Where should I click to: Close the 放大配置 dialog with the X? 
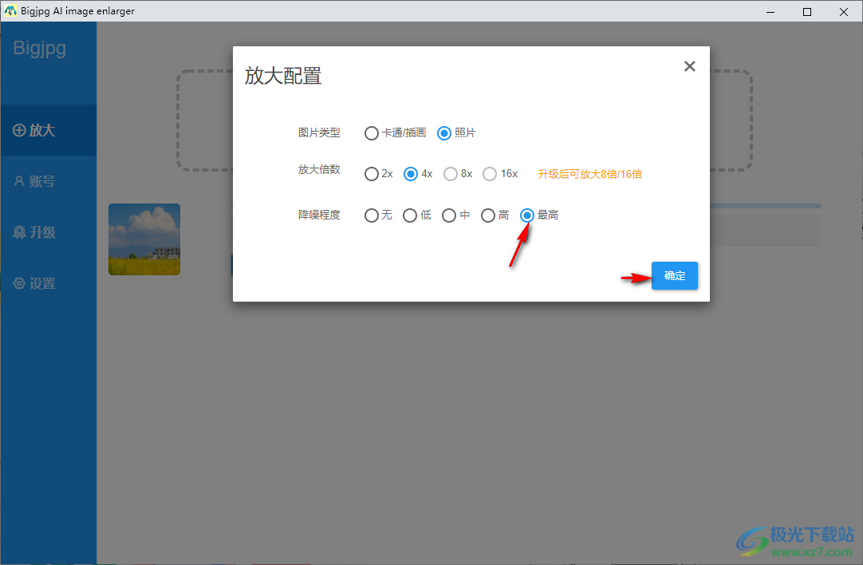pos(689,66)
